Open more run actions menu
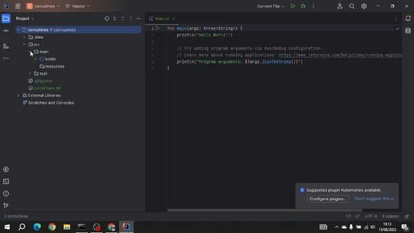 click(x=313, y=6)
